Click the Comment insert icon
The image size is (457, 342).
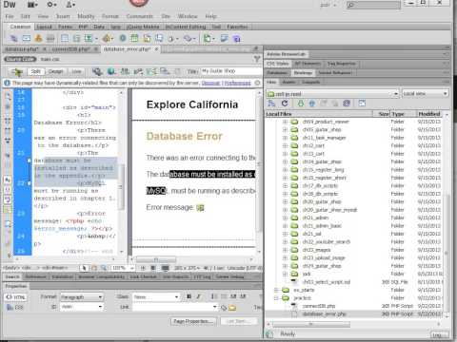pyautogui.click(x=159, y=39)
